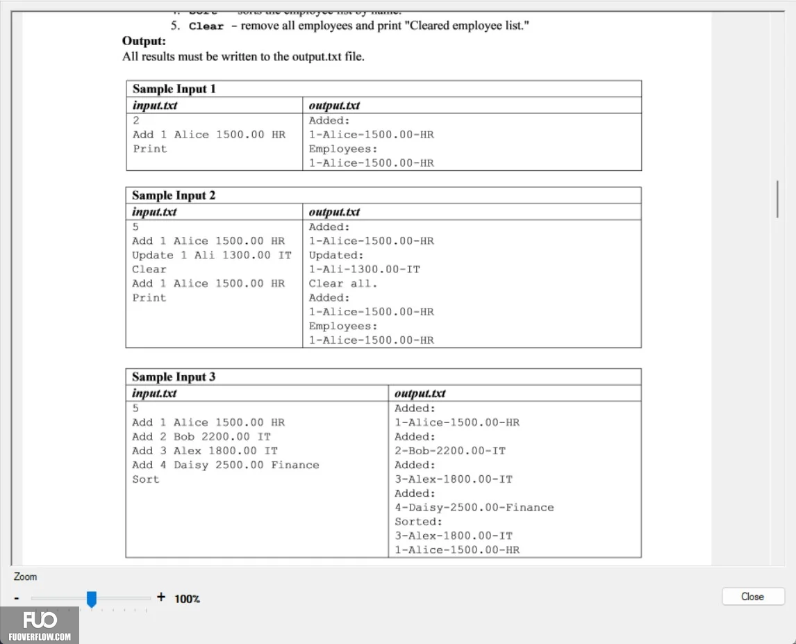Click the 'Add 4 Daisy 2500.00 Finance' input line

(x=226, y=465)
